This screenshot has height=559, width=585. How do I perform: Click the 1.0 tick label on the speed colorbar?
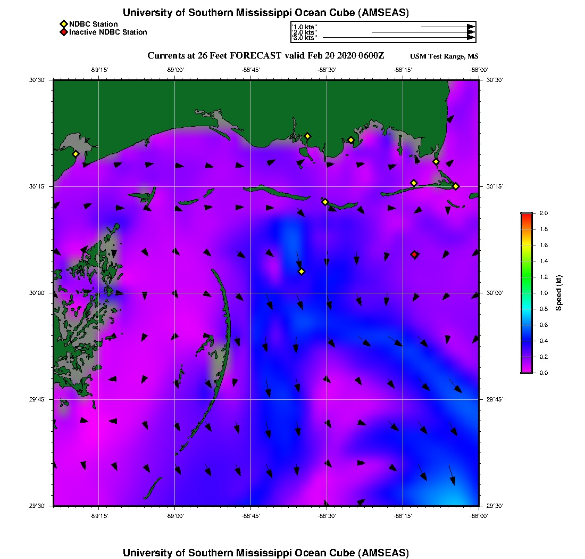(x=544, y=293)
